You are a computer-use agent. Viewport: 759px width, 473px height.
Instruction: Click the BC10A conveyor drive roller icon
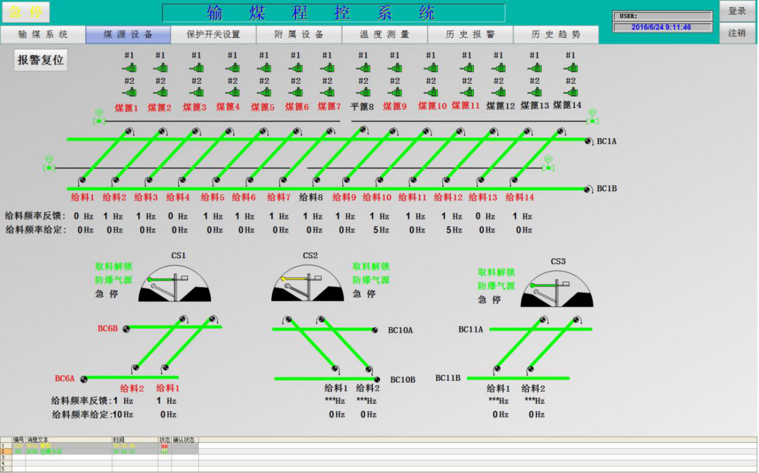pyautogui.click(x=375, y=330)
